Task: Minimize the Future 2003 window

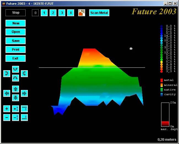Action: pos(165,4)
